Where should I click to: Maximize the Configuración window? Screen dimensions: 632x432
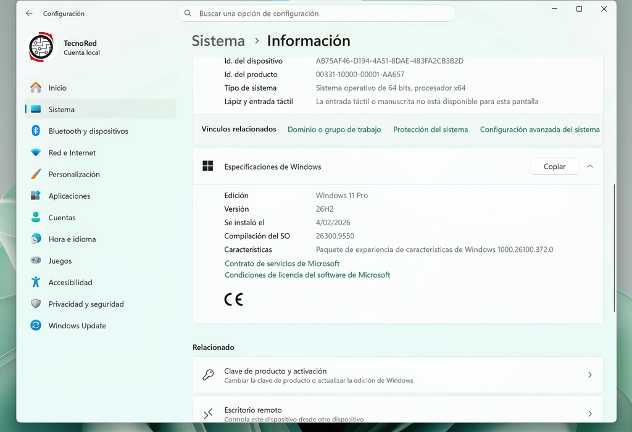[x=579, y=9]
